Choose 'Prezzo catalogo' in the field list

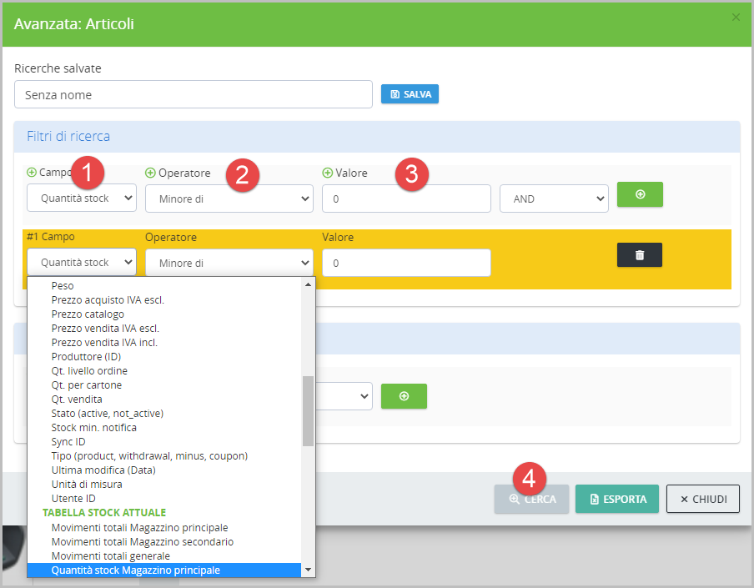tap(88, 314)
